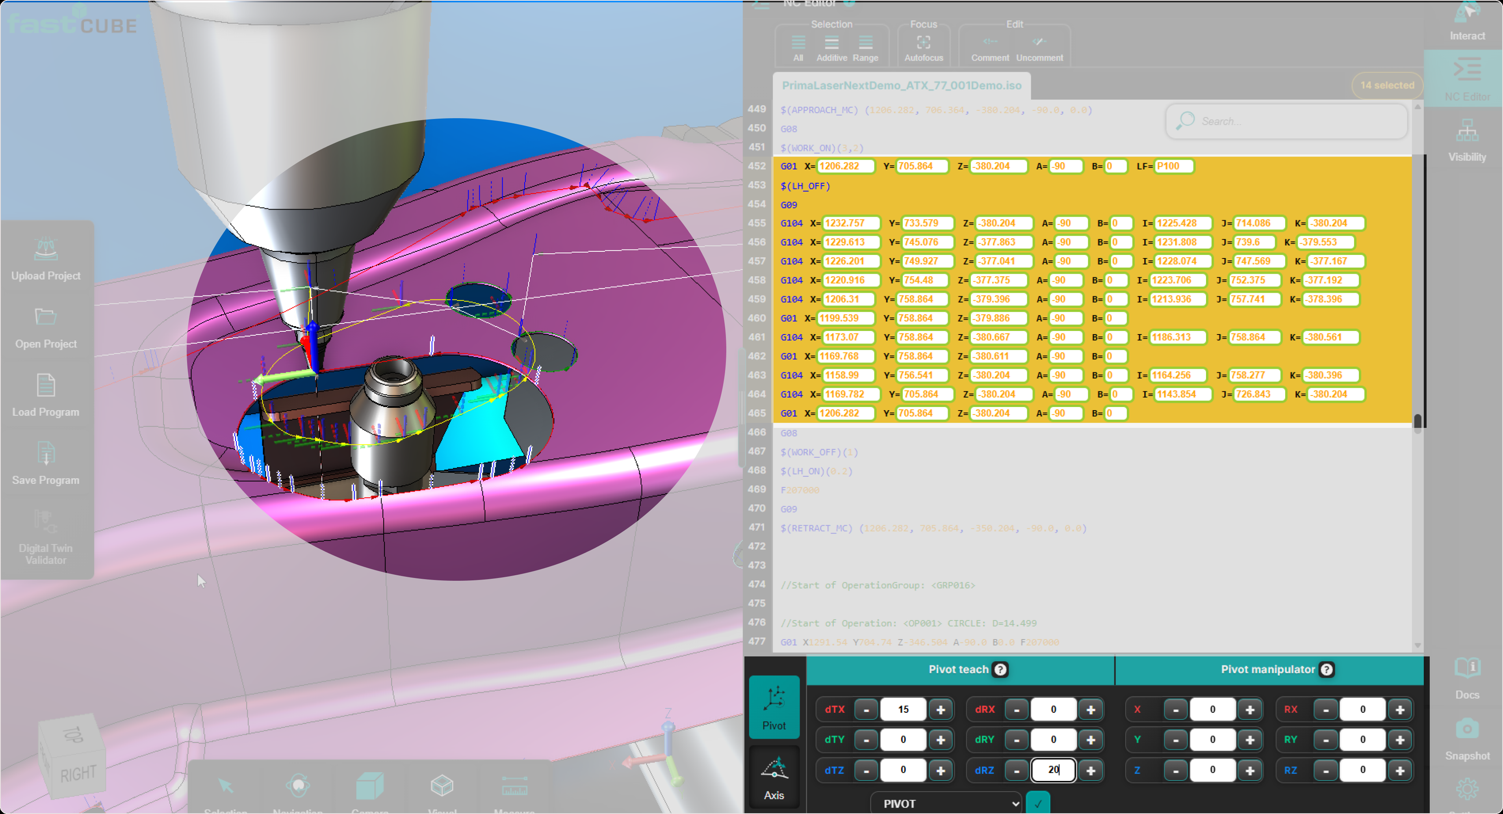Open the Visibility panel
This screenshot has height=814, width=1503.
(1467, 140)
